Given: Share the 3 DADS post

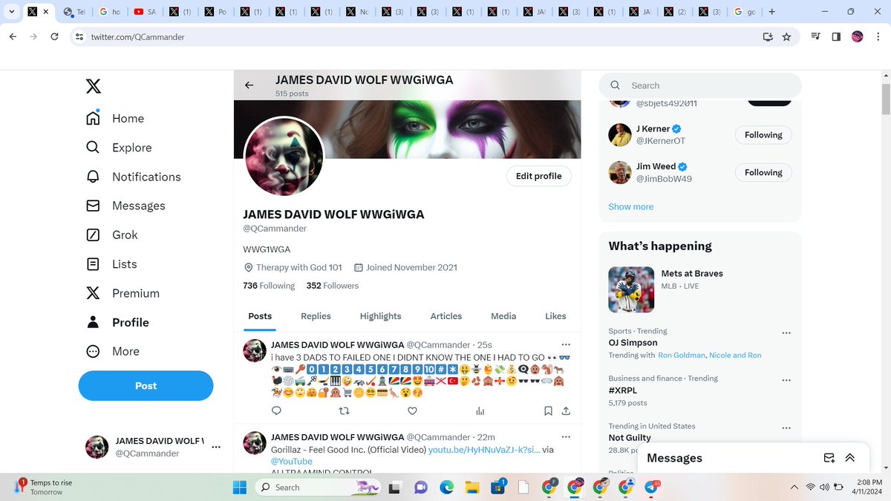Looking at the screenshot, I should tap(566, 410).
